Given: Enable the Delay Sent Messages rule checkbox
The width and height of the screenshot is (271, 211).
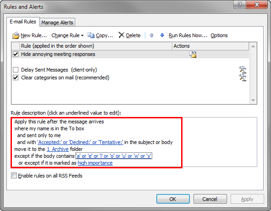Looking at the screenshot, I should point(16,70).
